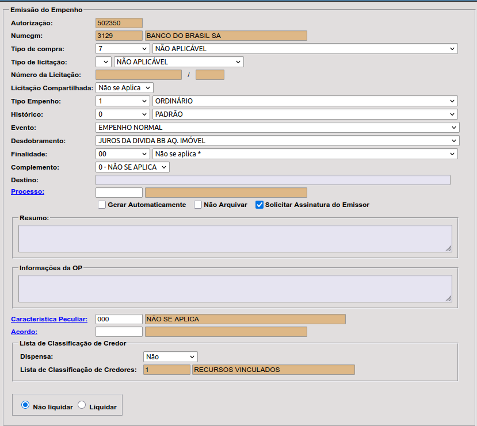Expand the Dispensa dropdown set to Não
Viewport: 477px width, 426px height.
coord(170,357)
